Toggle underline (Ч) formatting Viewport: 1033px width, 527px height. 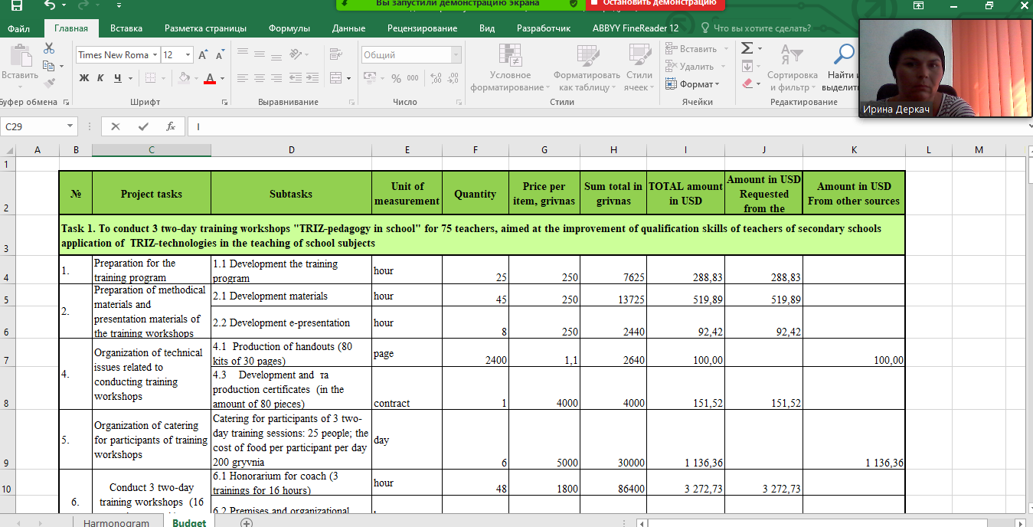click(118, 78)
